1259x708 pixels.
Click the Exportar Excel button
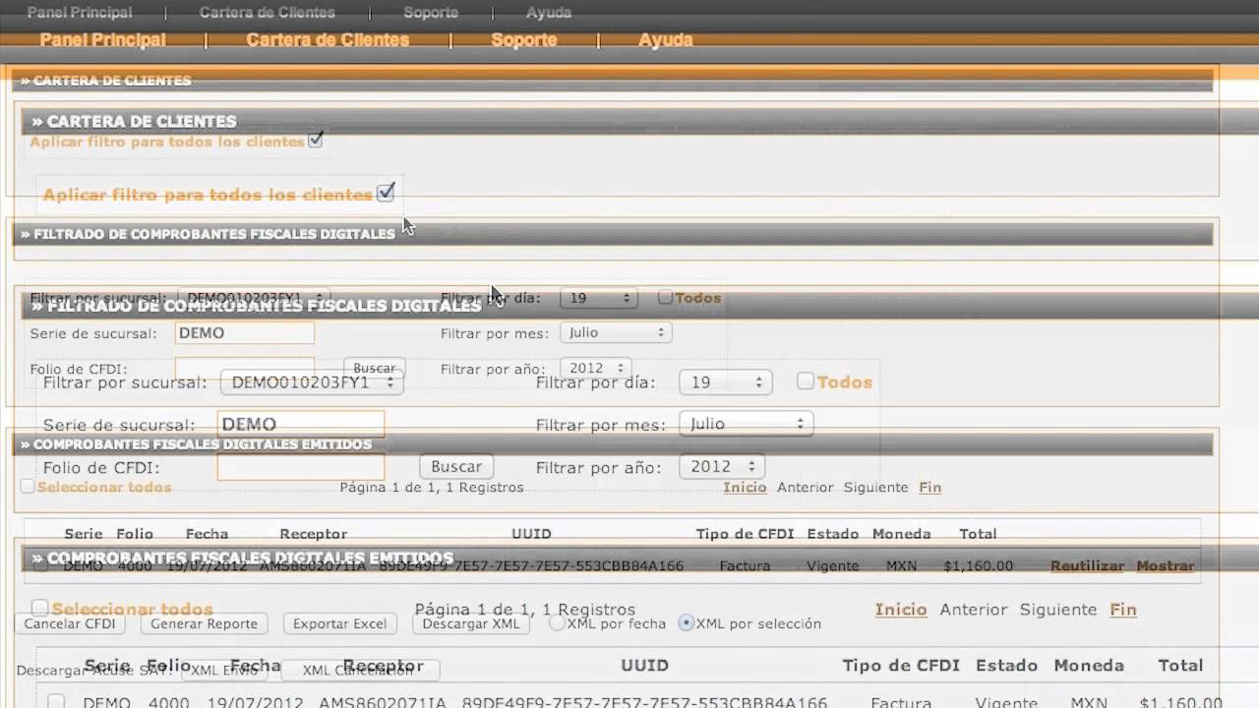coord(340,623)
